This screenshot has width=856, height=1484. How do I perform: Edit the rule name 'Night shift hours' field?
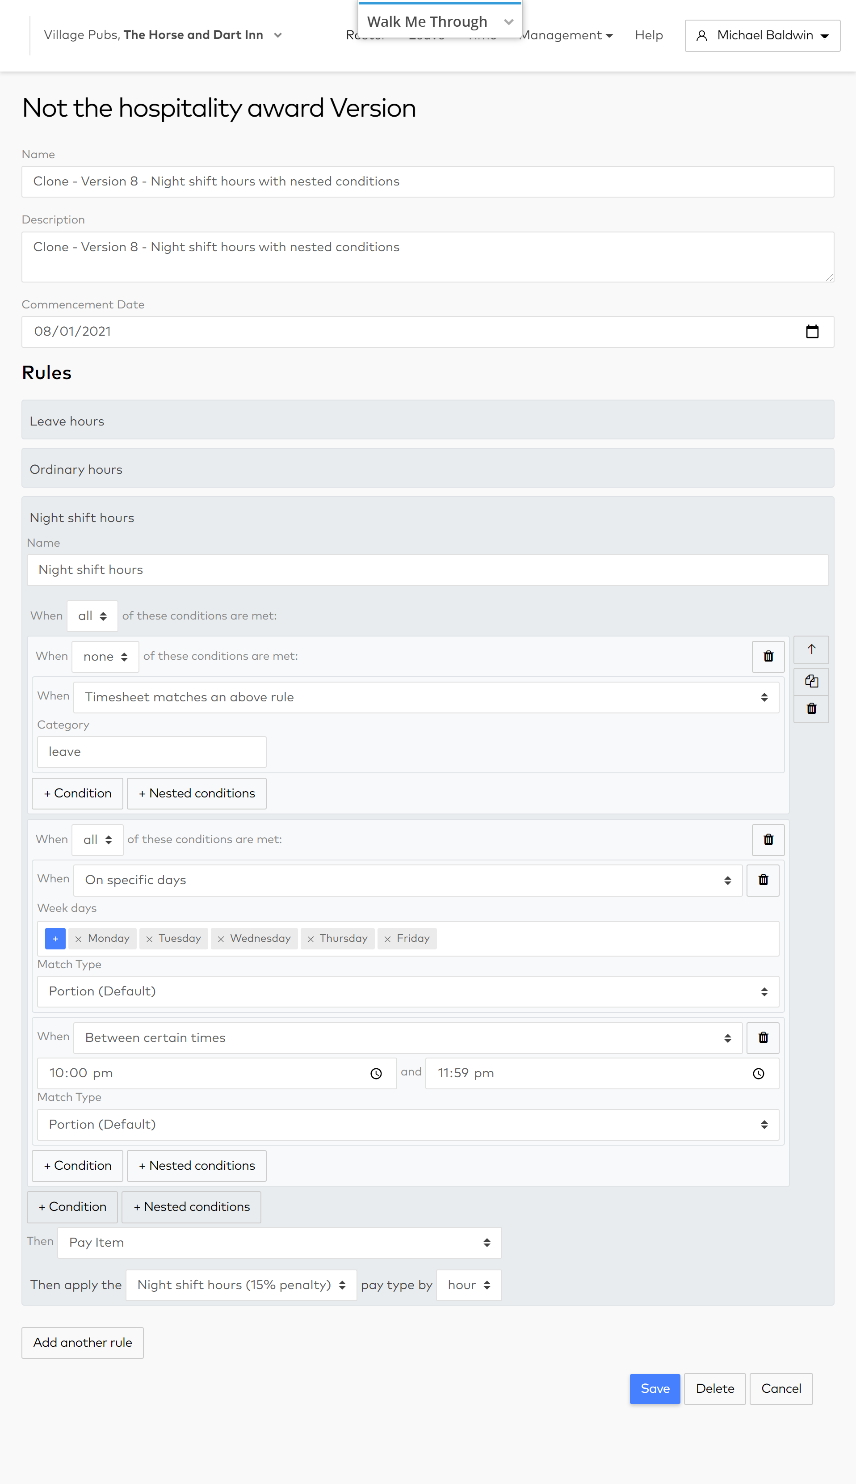[428, 570]
